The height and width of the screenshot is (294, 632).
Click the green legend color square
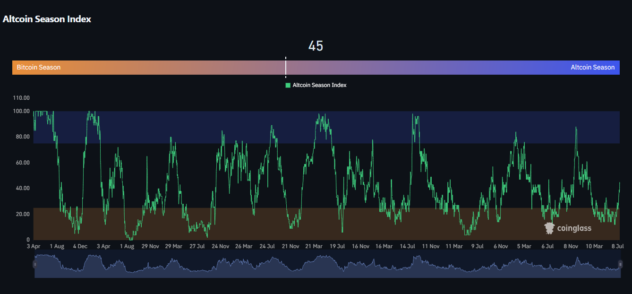tap(288, 86)
